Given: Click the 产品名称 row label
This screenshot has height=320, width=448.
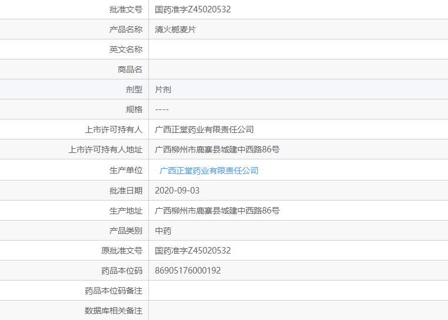Looking at the screenshot, I should pyautogui.click(x=126, y=29).
